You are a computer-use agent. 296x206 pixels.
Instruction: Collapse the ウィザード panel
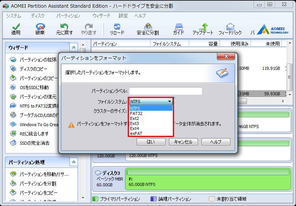pos(74,47)
